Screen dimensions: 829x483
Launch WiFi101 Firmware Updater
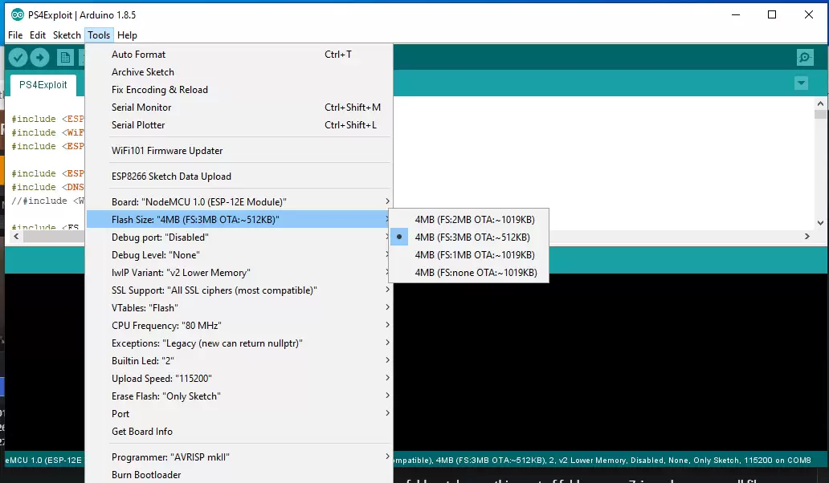[x=239, y=151]
